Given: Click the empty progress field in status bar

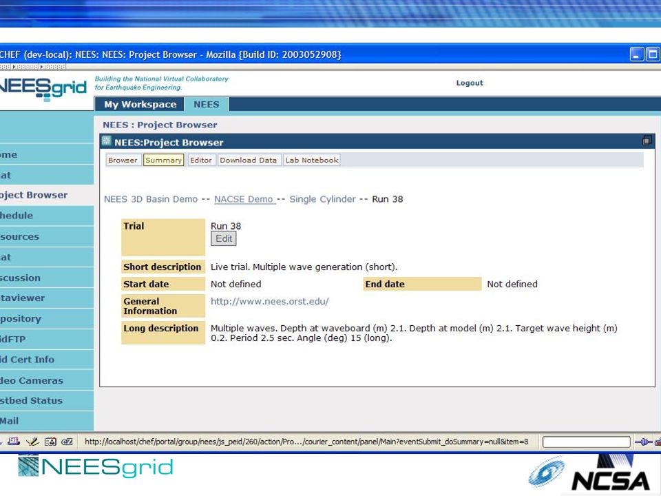Looking at the screenshot, I should click(587, 442).
